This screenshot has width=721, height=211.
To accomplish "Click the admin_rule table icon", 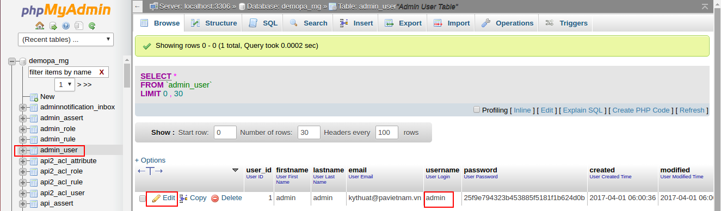I will [x=34, y=139].
